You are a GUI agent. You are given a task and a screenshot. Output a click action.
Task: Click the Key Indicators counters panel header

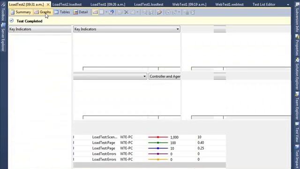40,29
